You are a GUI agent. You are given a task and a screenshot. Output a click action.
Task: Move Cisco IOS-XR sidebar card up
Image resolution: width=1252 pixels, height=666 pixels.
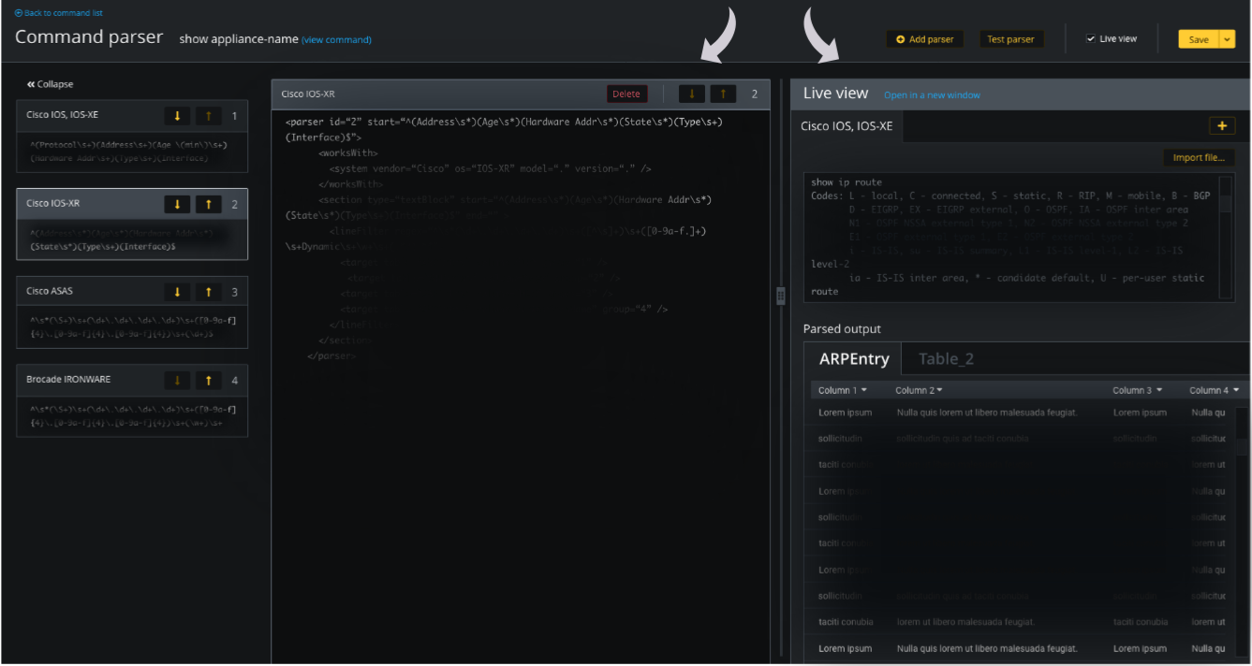tap(209, 204)
